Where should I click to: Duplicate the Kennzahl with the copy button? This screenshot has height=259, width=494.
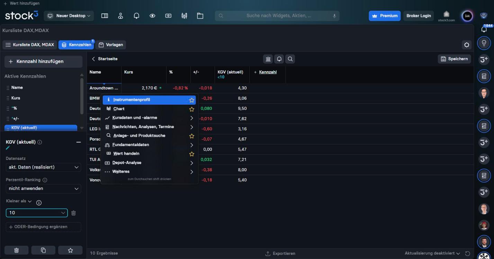tap(43, 250)
